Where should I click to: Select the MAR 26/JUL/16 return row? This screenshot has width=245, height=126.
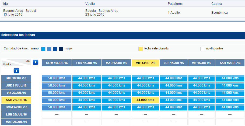pos(16,122)
